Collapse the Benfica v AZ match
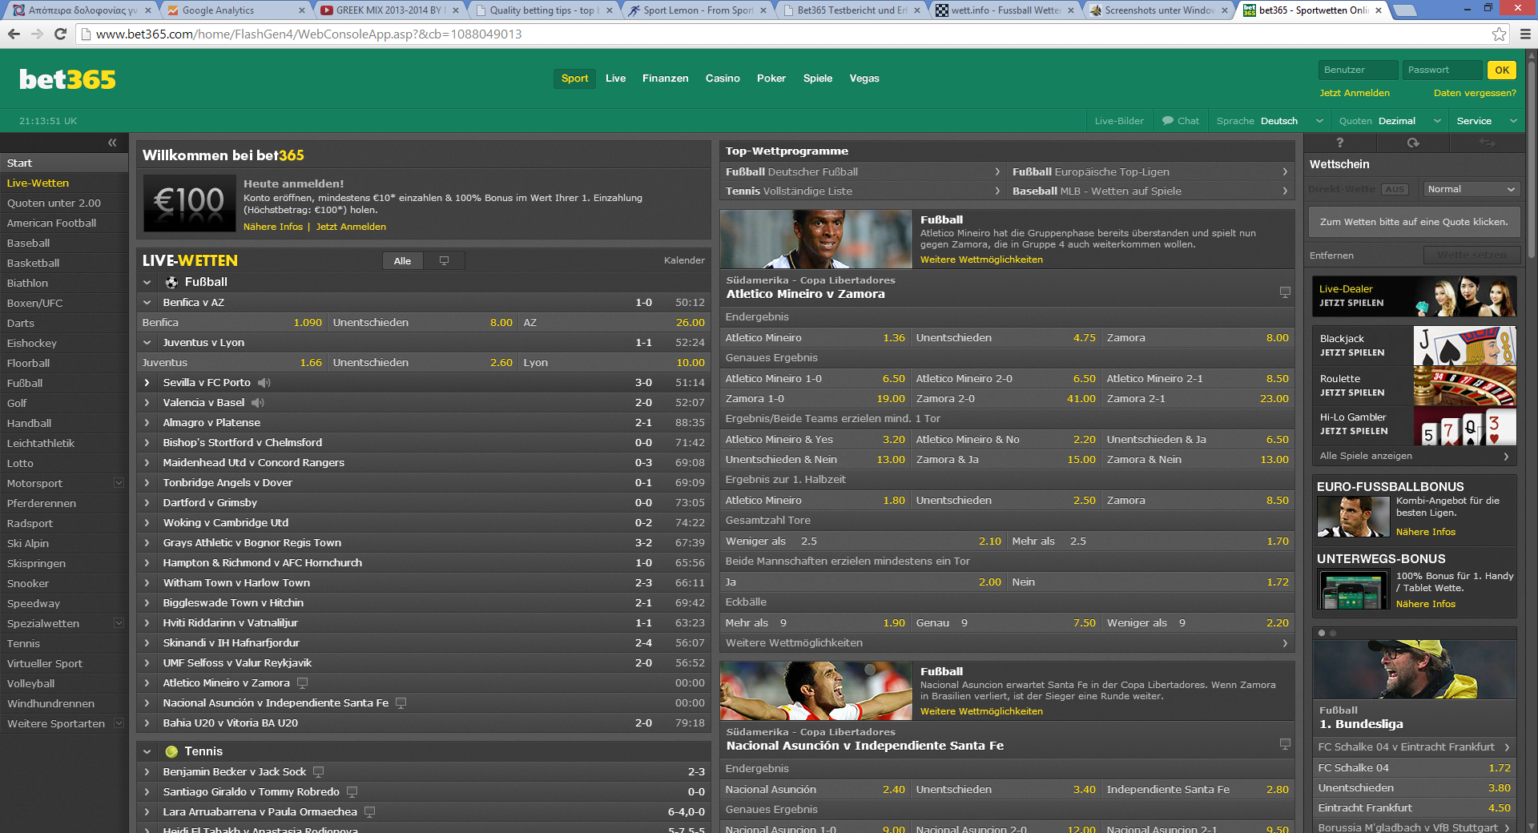 [147, 303]
